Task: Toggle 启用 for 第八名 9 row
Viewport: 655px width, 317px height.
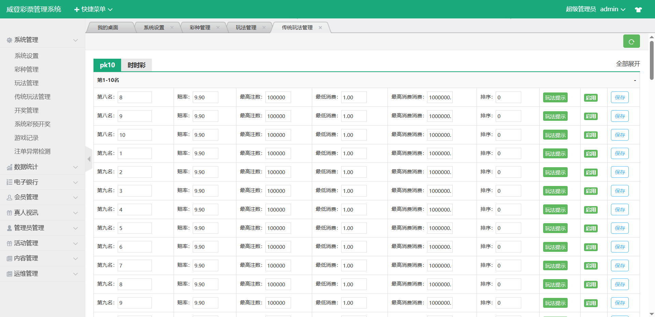Action: coord(591,116)
